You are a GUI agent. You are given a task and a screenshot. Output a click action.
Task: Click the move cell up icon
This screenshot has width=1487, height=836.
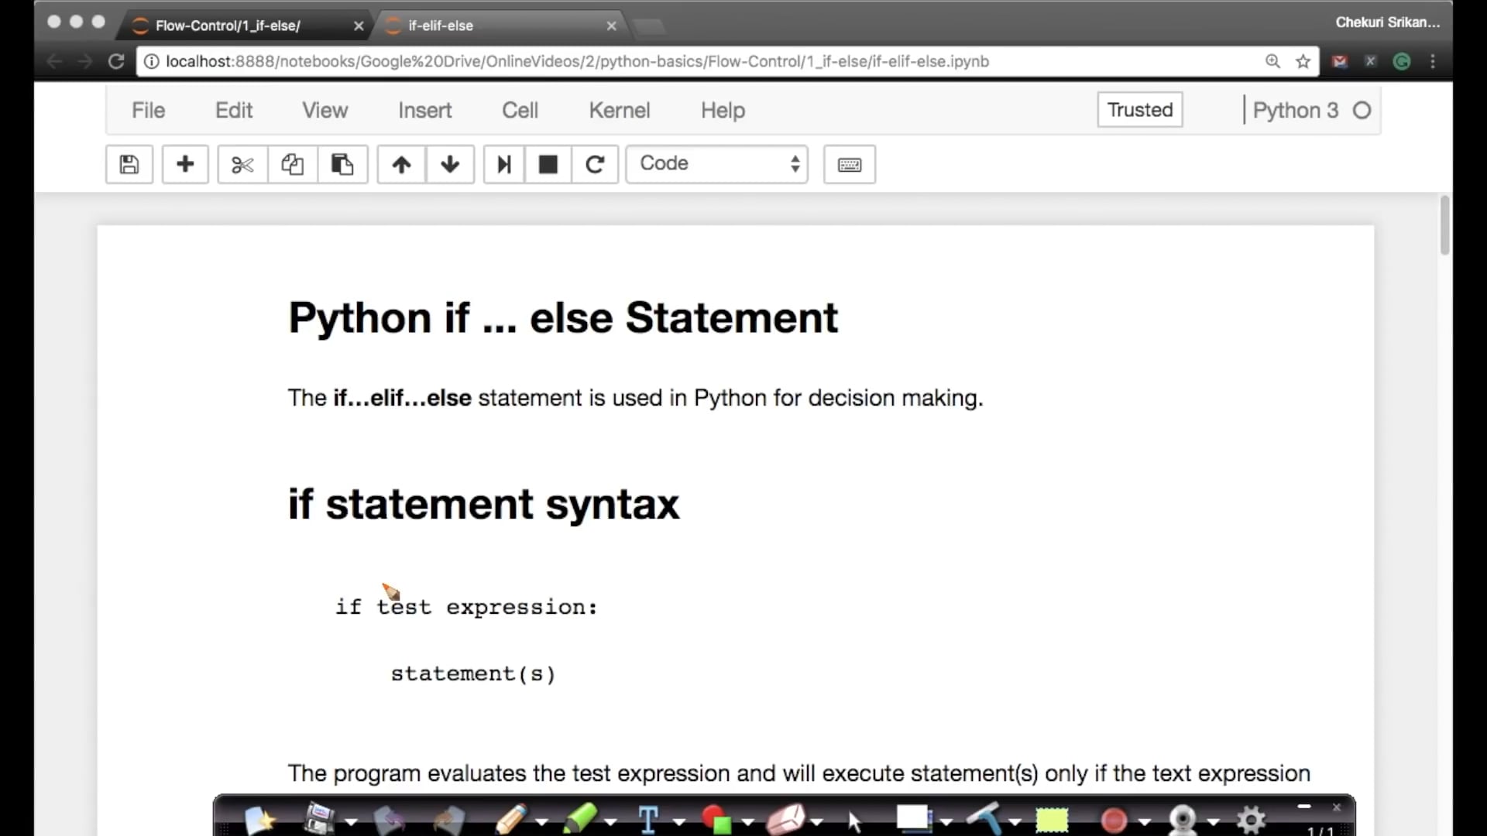(x=400, y=163)
